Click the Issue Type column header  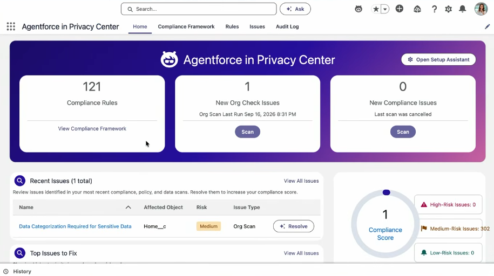coord(246,208)
